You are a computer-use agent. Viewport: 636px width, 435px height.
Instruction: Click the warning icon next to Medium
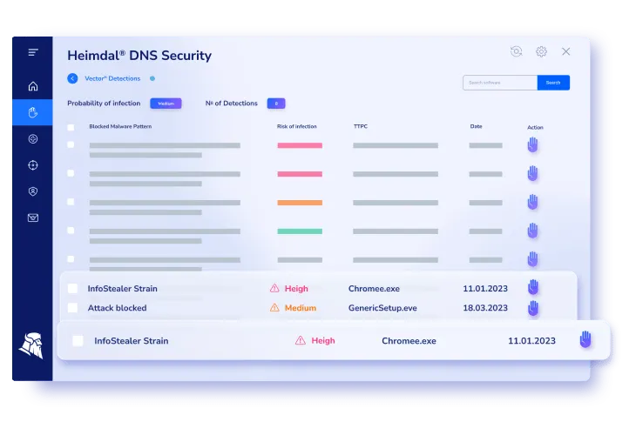coord(274,308)
